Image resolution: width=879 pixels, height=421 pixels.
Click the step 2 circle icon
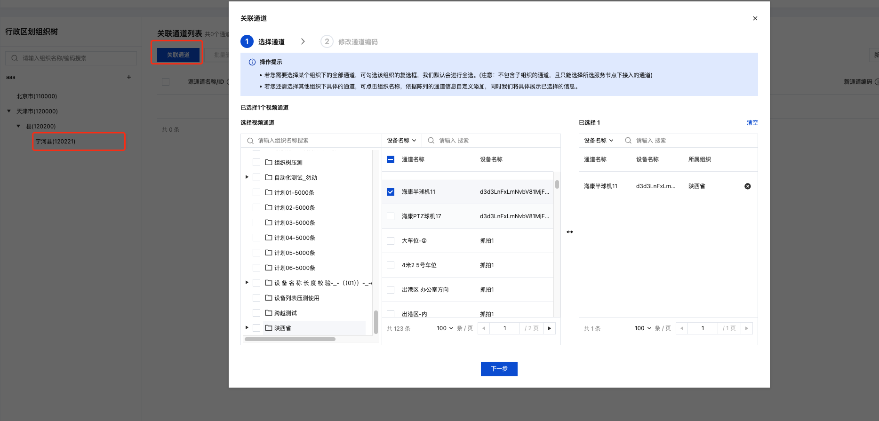coord(327,41)
